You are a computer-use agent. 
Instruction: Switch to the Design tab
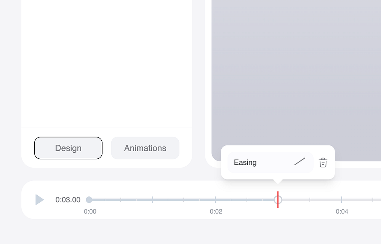68,148
